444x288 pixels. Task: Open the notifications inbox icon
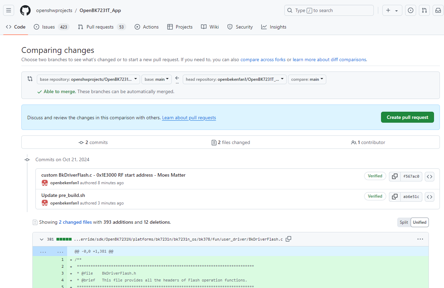click(438, 10)
